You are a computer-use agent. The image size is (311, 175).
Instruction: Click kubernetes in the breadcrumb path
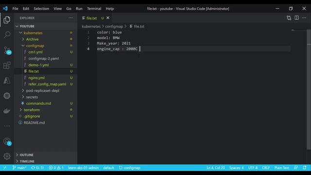pyautogui.click(x=91, y=26)
